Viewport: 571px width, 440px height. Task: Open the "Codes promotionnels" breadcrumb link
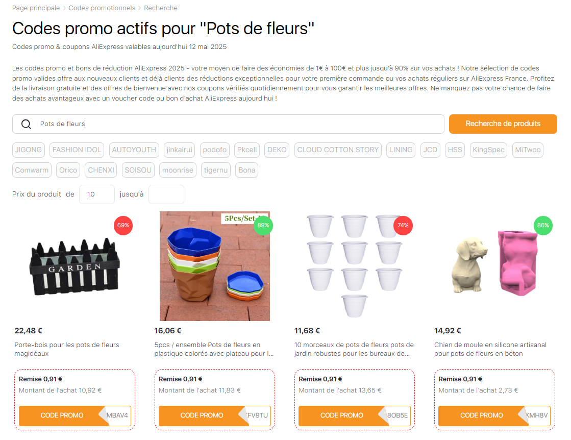pos(101,8)
